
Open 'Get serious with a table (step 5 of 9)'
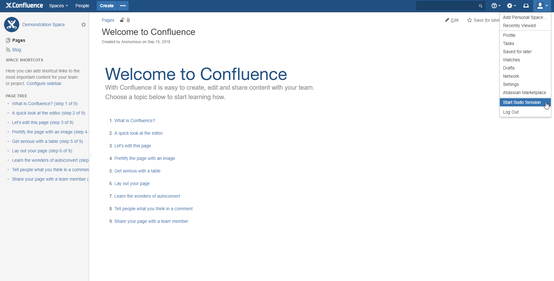coord(48,141)
